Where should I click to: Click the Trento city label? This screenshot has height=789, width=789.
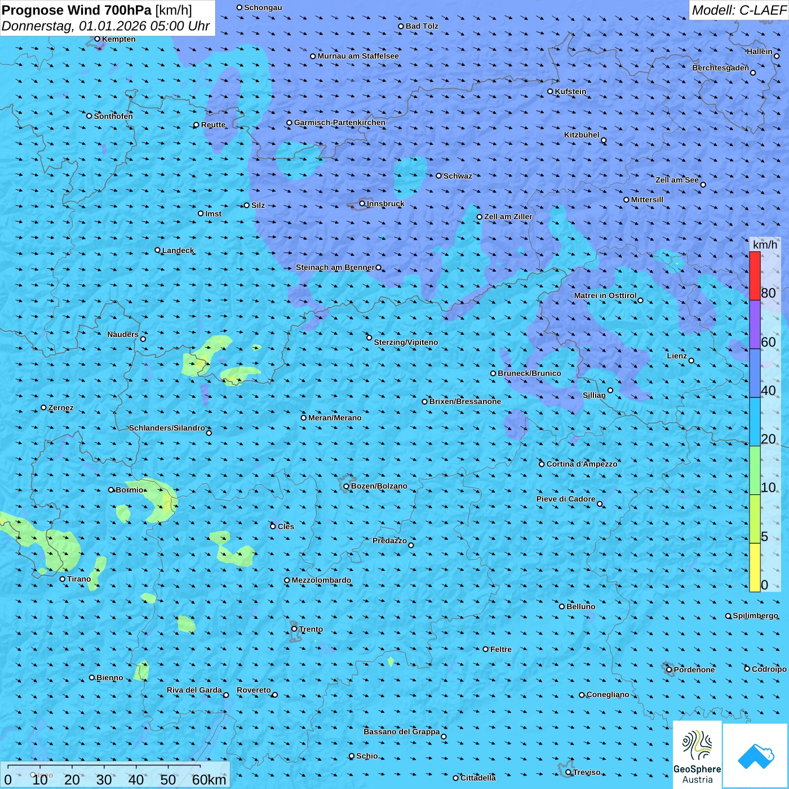tap(311, 629)
